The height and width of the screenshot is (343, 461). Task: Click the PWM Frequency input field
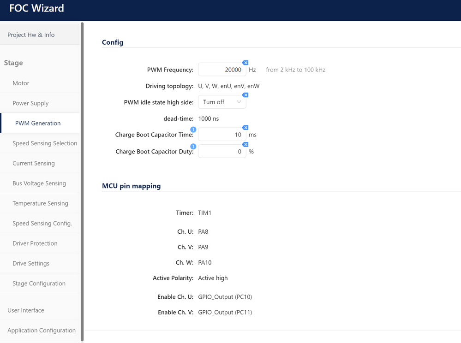tap(222, 70)
